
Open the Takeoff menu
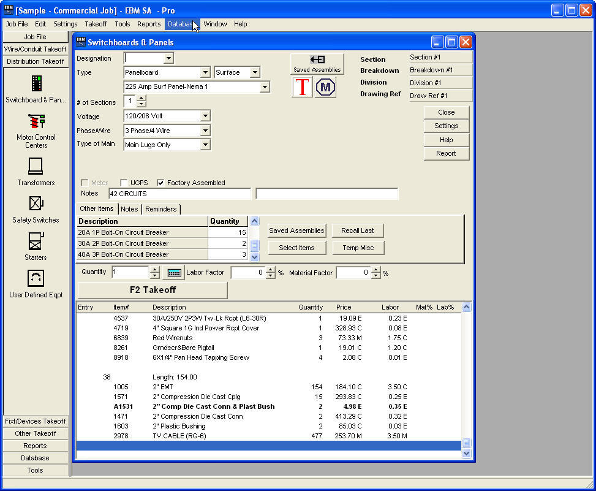point(96,24)
